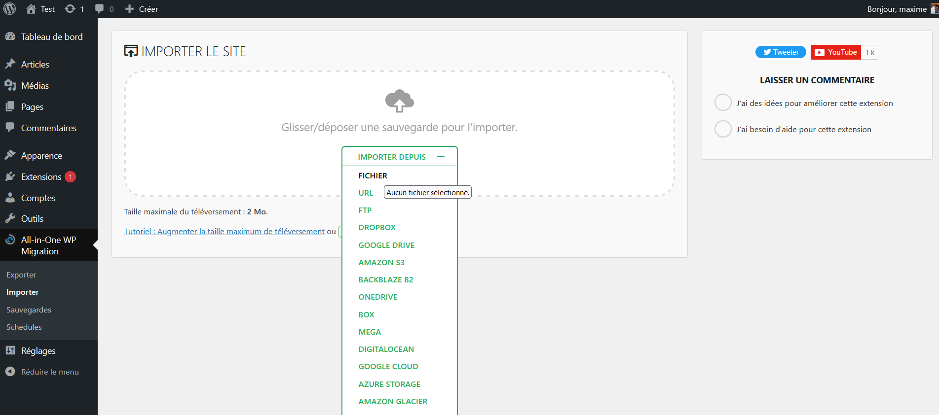This screenshot has width=939, height=415.
Task: Select 'J'ai besoin d'aide' radio option
Action: click(x=723, y=129)
